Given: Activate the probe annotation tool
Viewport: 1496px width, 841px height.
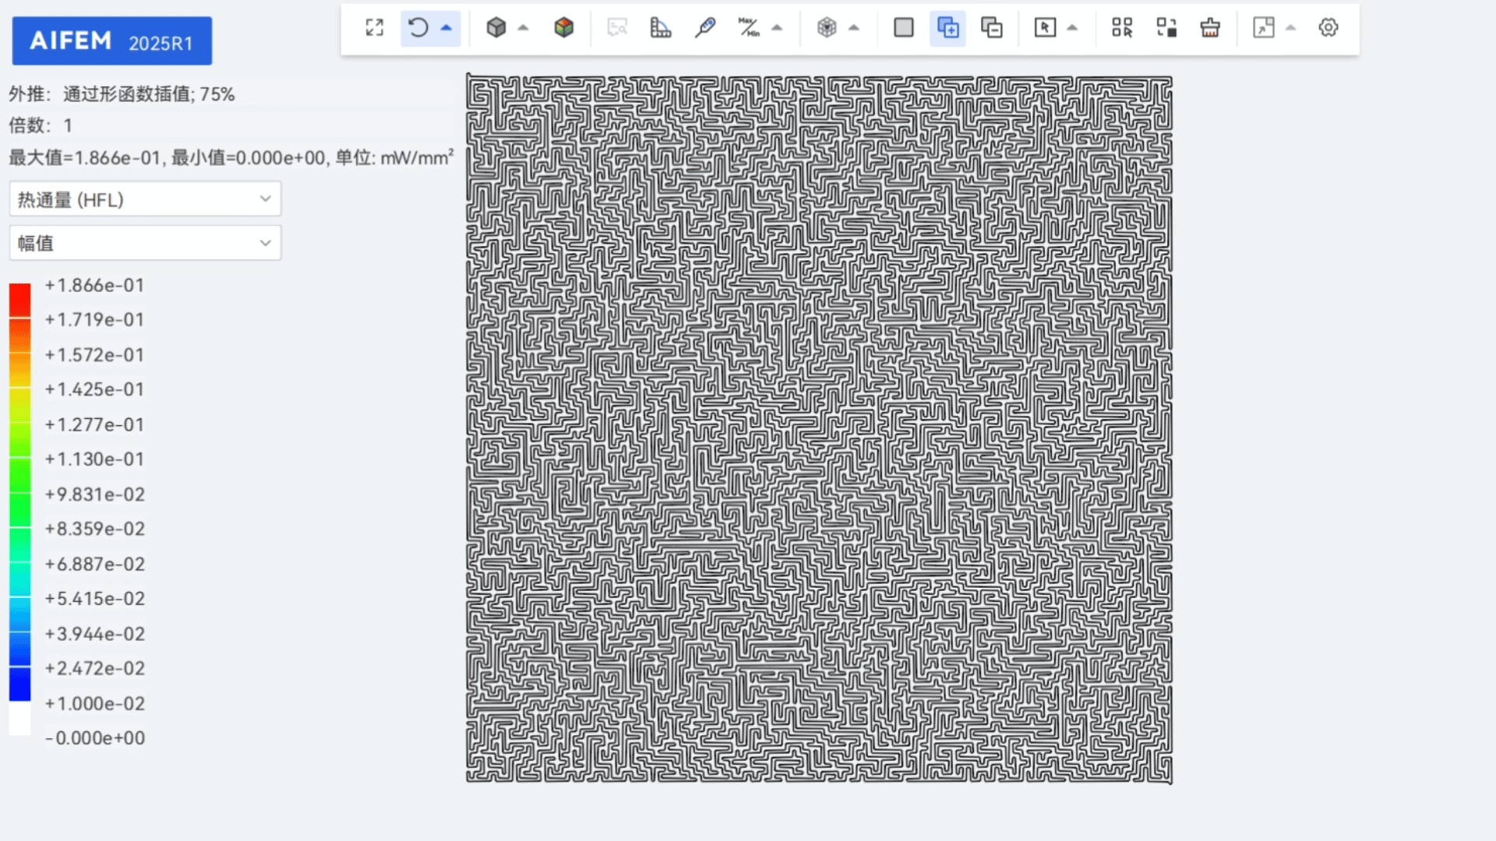Looking at the screenshot, I should [x=705, y=27].
